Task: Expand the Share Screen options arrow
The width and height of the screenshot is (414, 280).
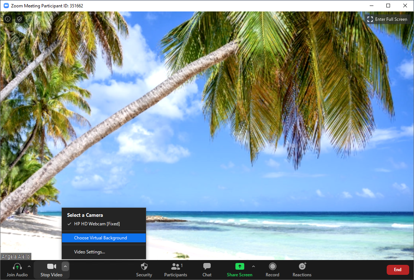Action: pyautogui.click(x=253, y=266)
